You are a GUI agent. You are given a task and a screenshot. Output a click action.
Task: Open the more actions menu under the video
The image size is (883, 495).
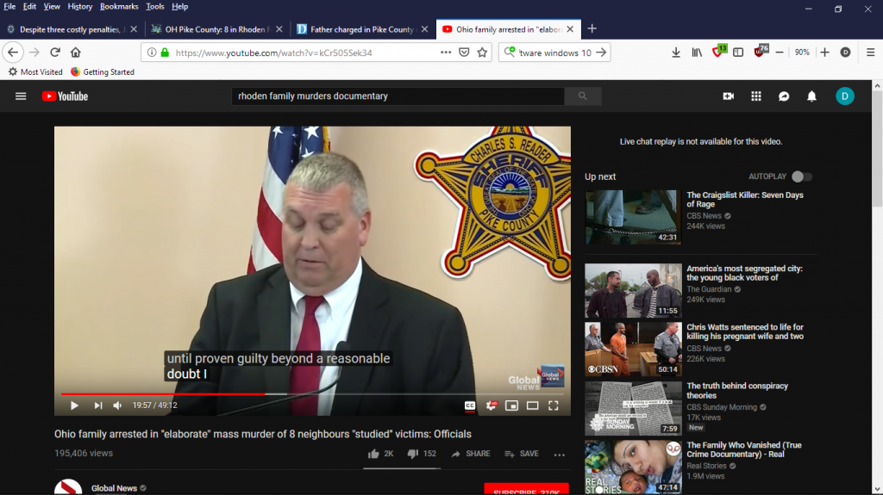click(x=559, y=455)
